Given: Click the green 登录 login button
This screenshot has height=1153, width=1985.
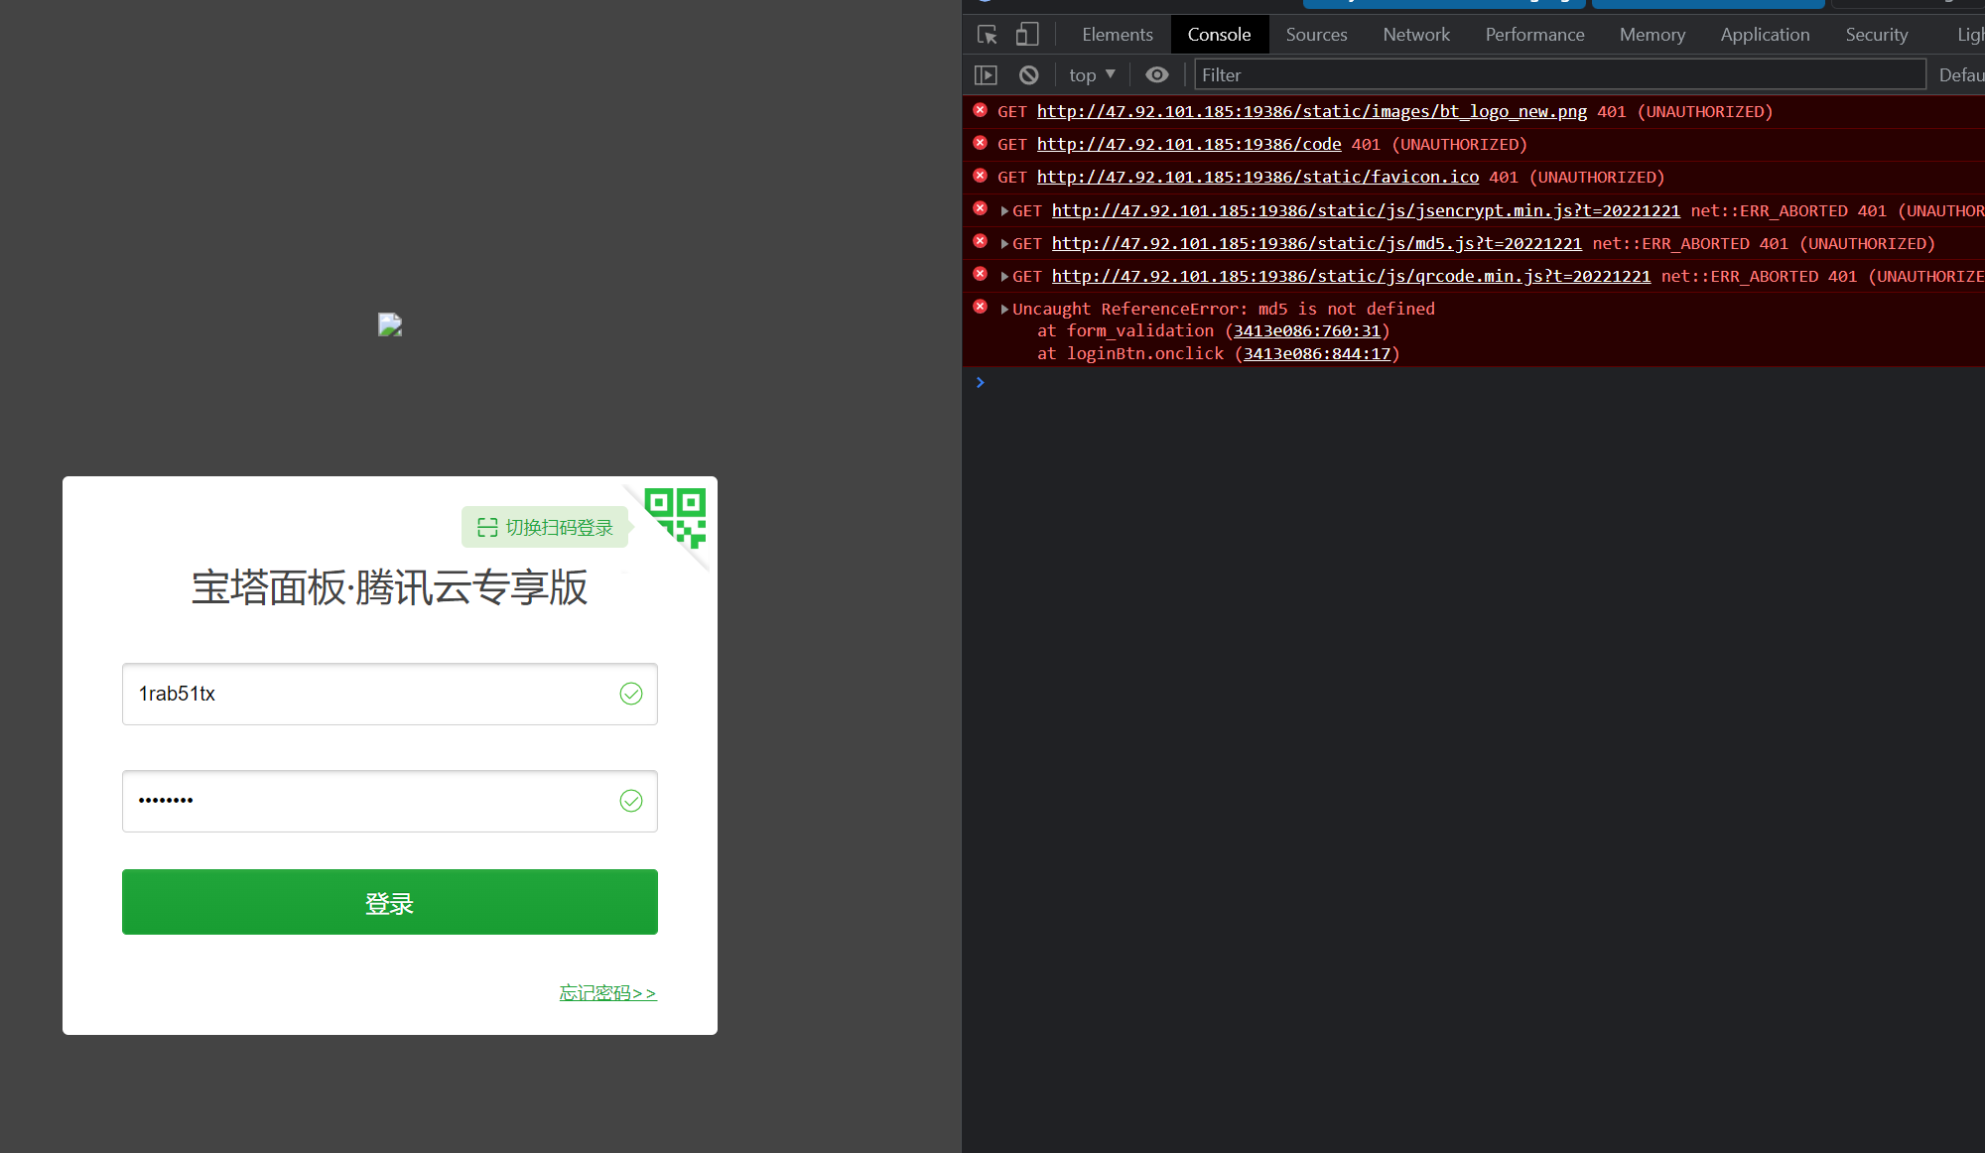Looking at the screenshot, I should pyautogui.click(x=389, y=902).
